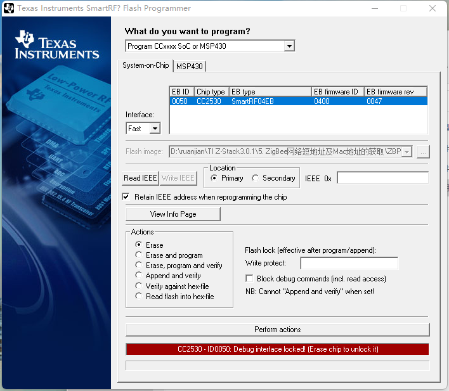Click the EB ID column header
Screen dimensions: 449x391
point(182,92)
